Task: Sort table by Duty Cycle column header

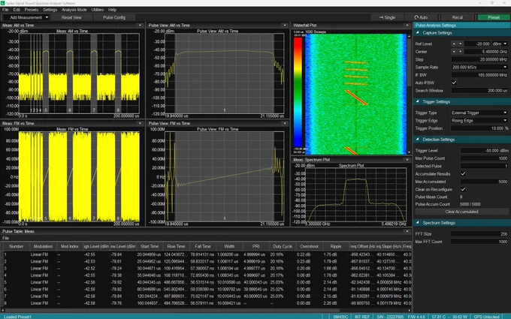Action: coord(283,246)
